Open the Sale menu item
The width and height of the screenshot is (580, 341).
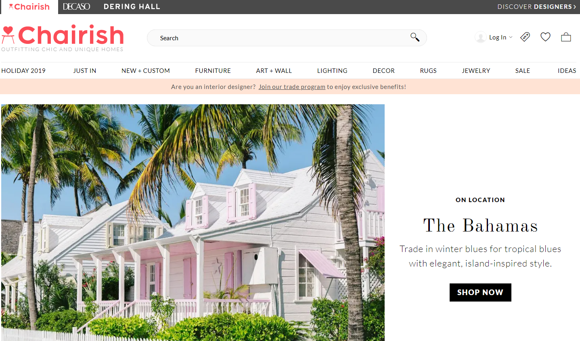[523, 70]
